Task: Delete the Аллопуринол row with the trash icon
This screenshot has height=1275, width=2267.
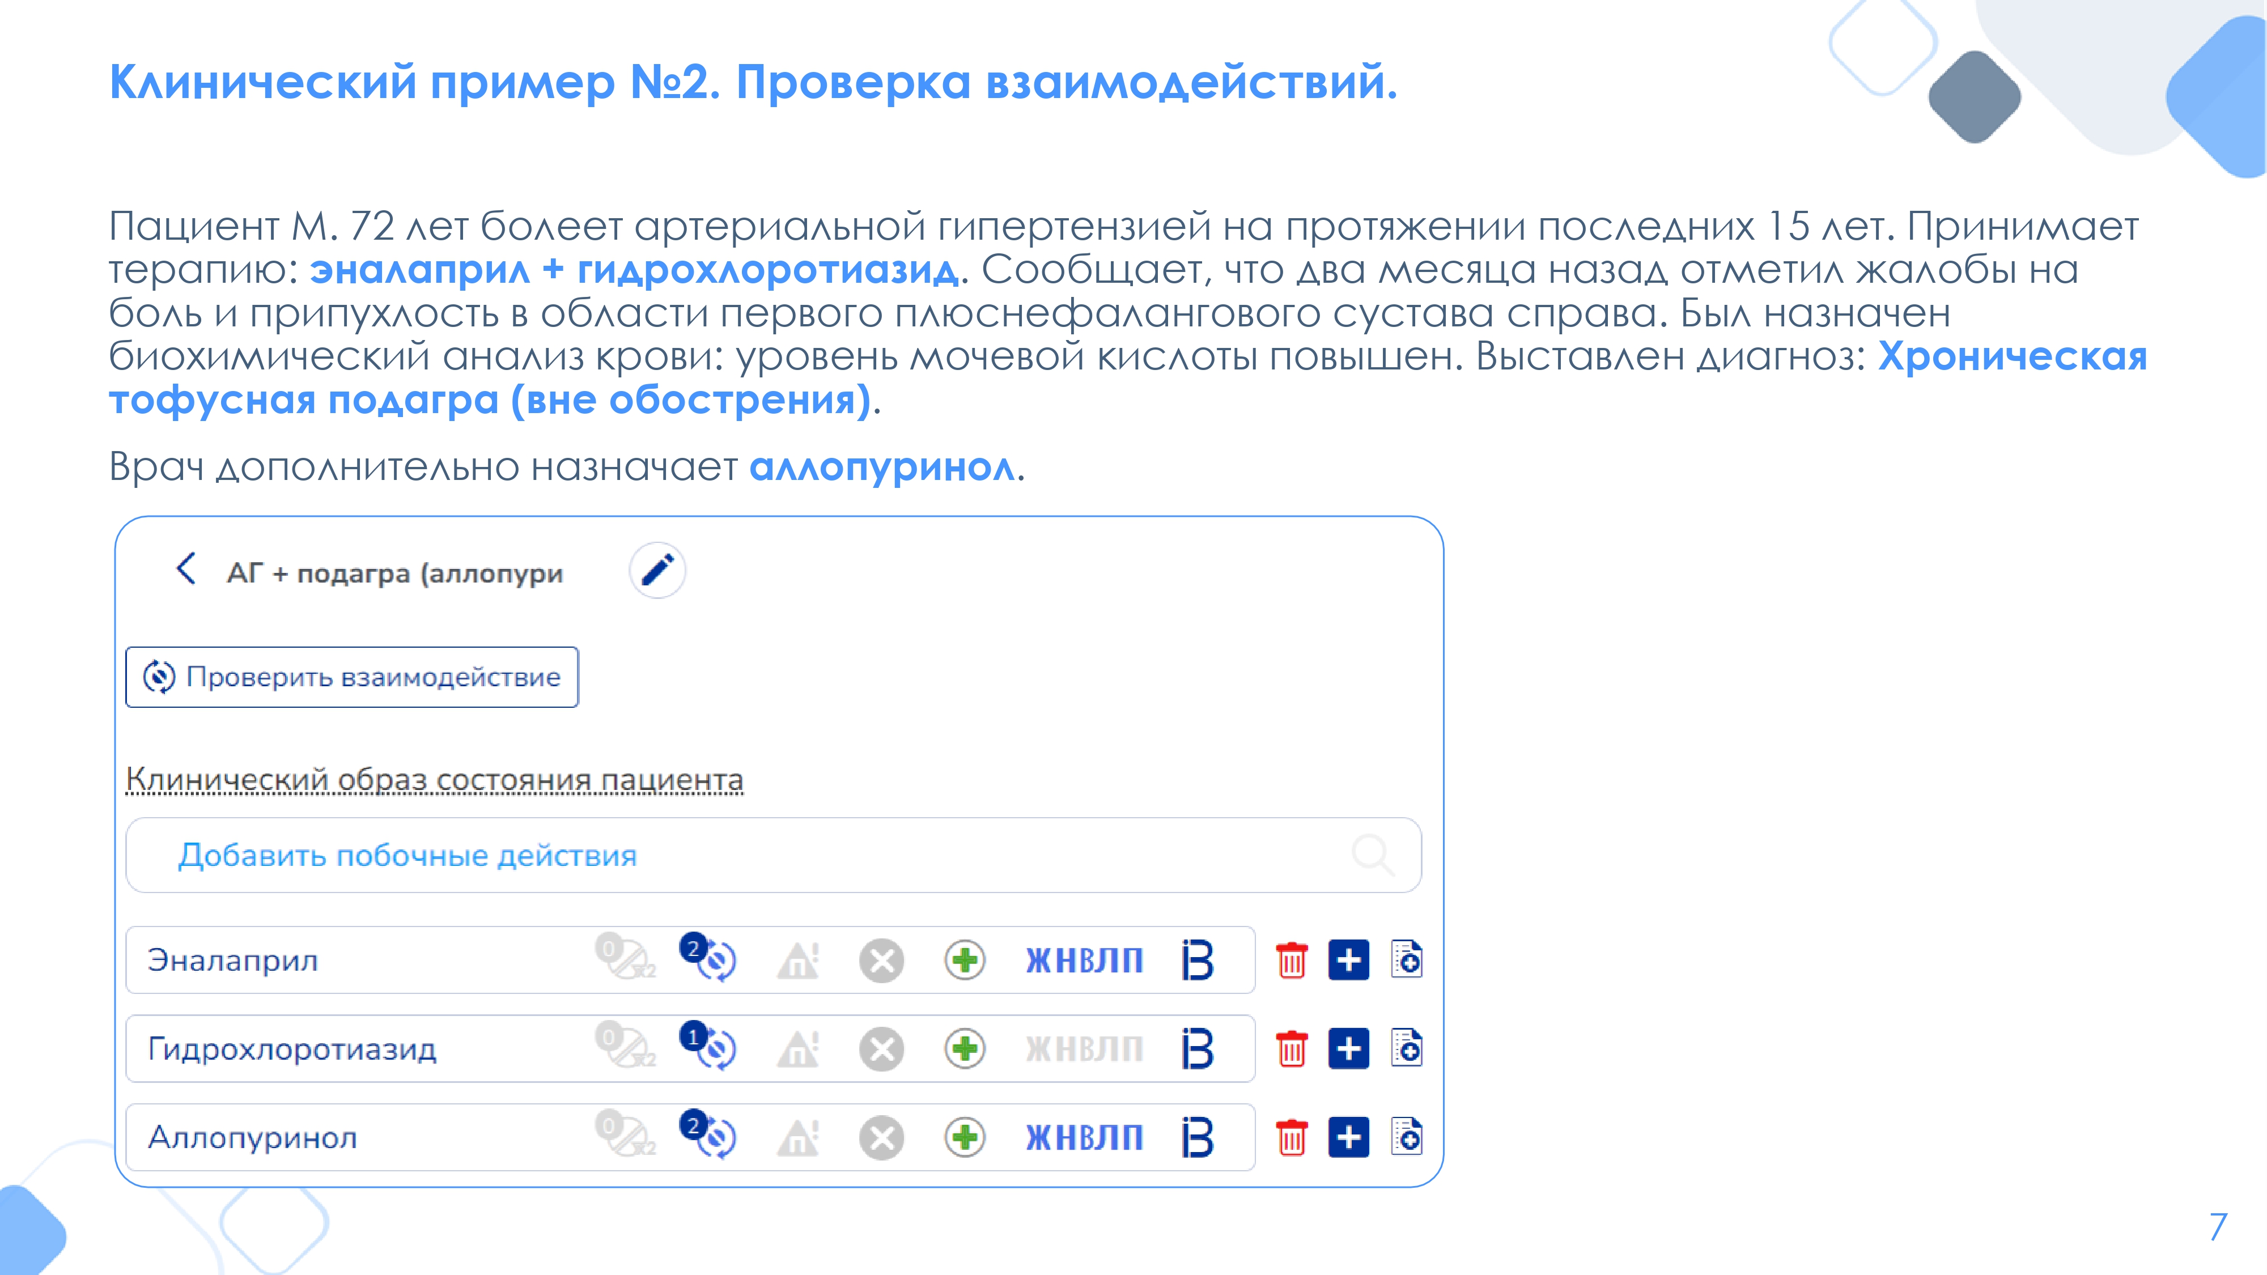Action: pos(1291,1138)
